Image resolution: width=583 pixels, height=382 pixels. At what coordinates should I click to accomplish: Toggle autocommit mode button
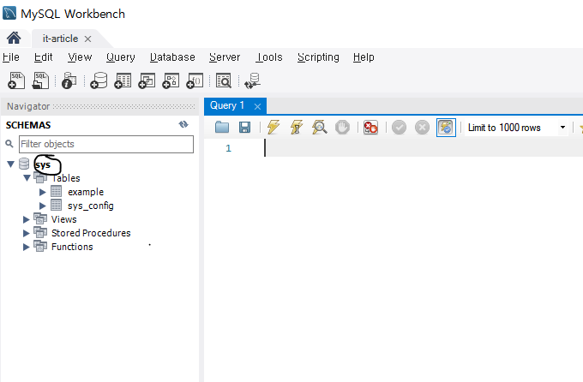[446, 128]
